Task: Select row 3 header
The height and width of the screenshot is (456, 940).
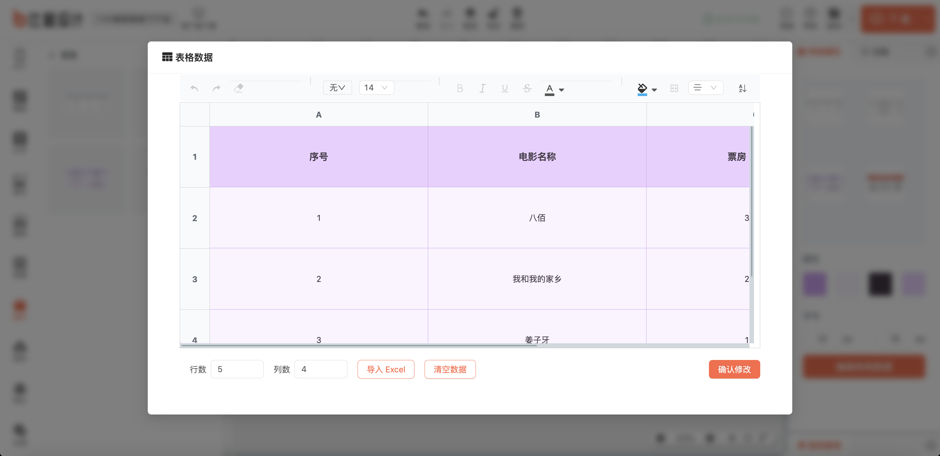Action: (x=194, y=279)
